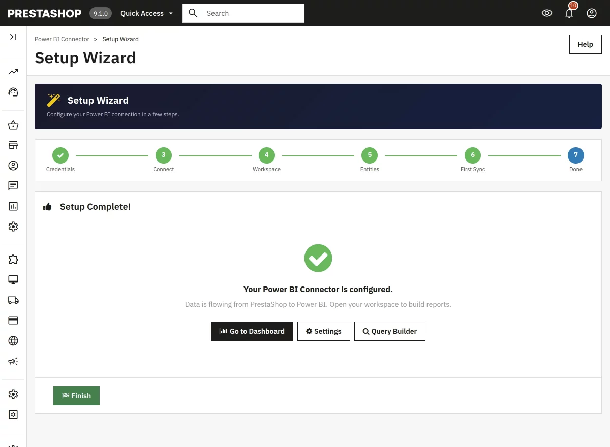Image resolution: width=610 pixels, height=447 pixels.
Task: Open the Customers person icon in sidebar
Action: click(x=13, y=166)
